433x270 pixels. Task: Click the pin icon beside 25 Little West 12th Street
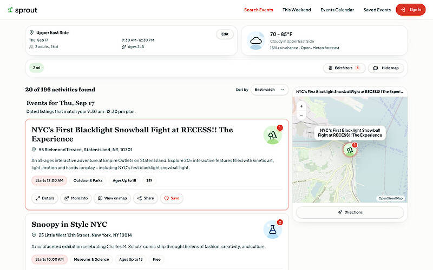click(34, 235)
